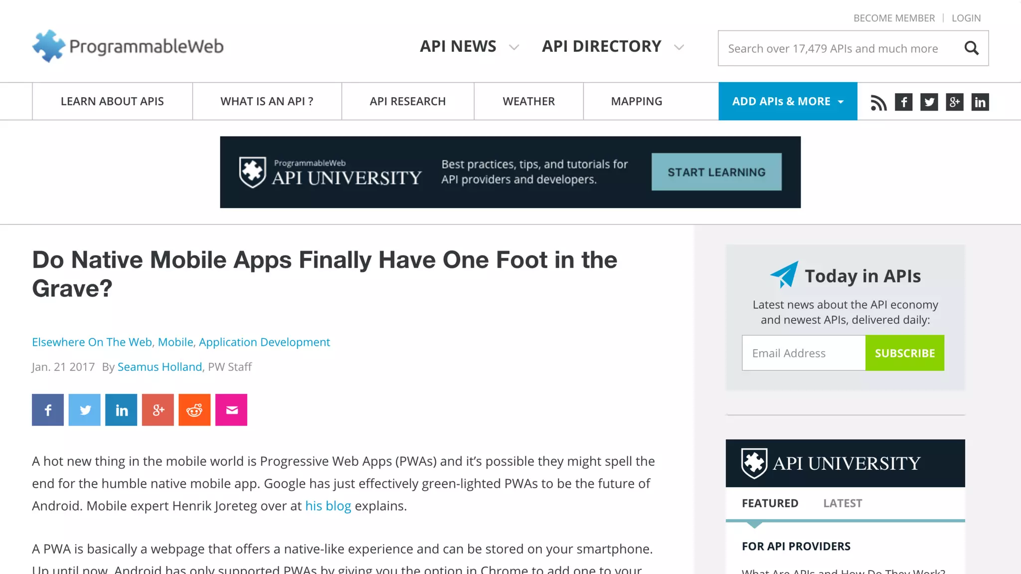Share article on Reddit
The width and height of the screenshot is (1021, 574).
(194, 410)
